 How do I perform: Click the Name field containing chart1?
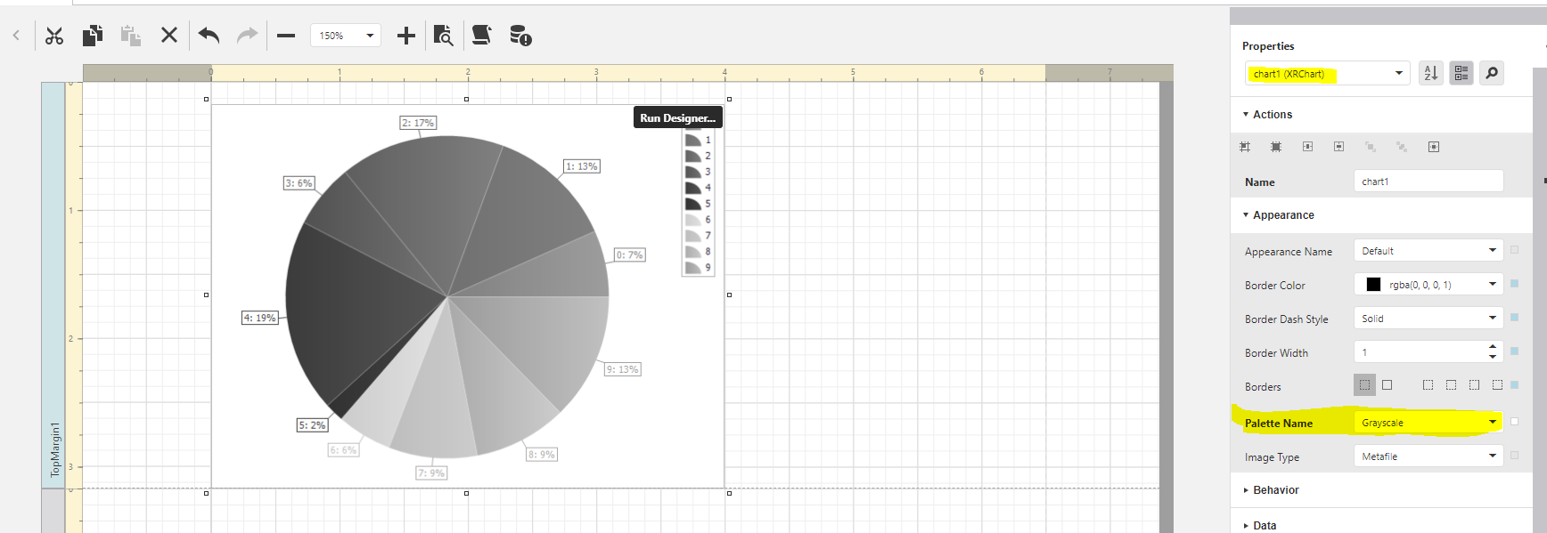1428,182
